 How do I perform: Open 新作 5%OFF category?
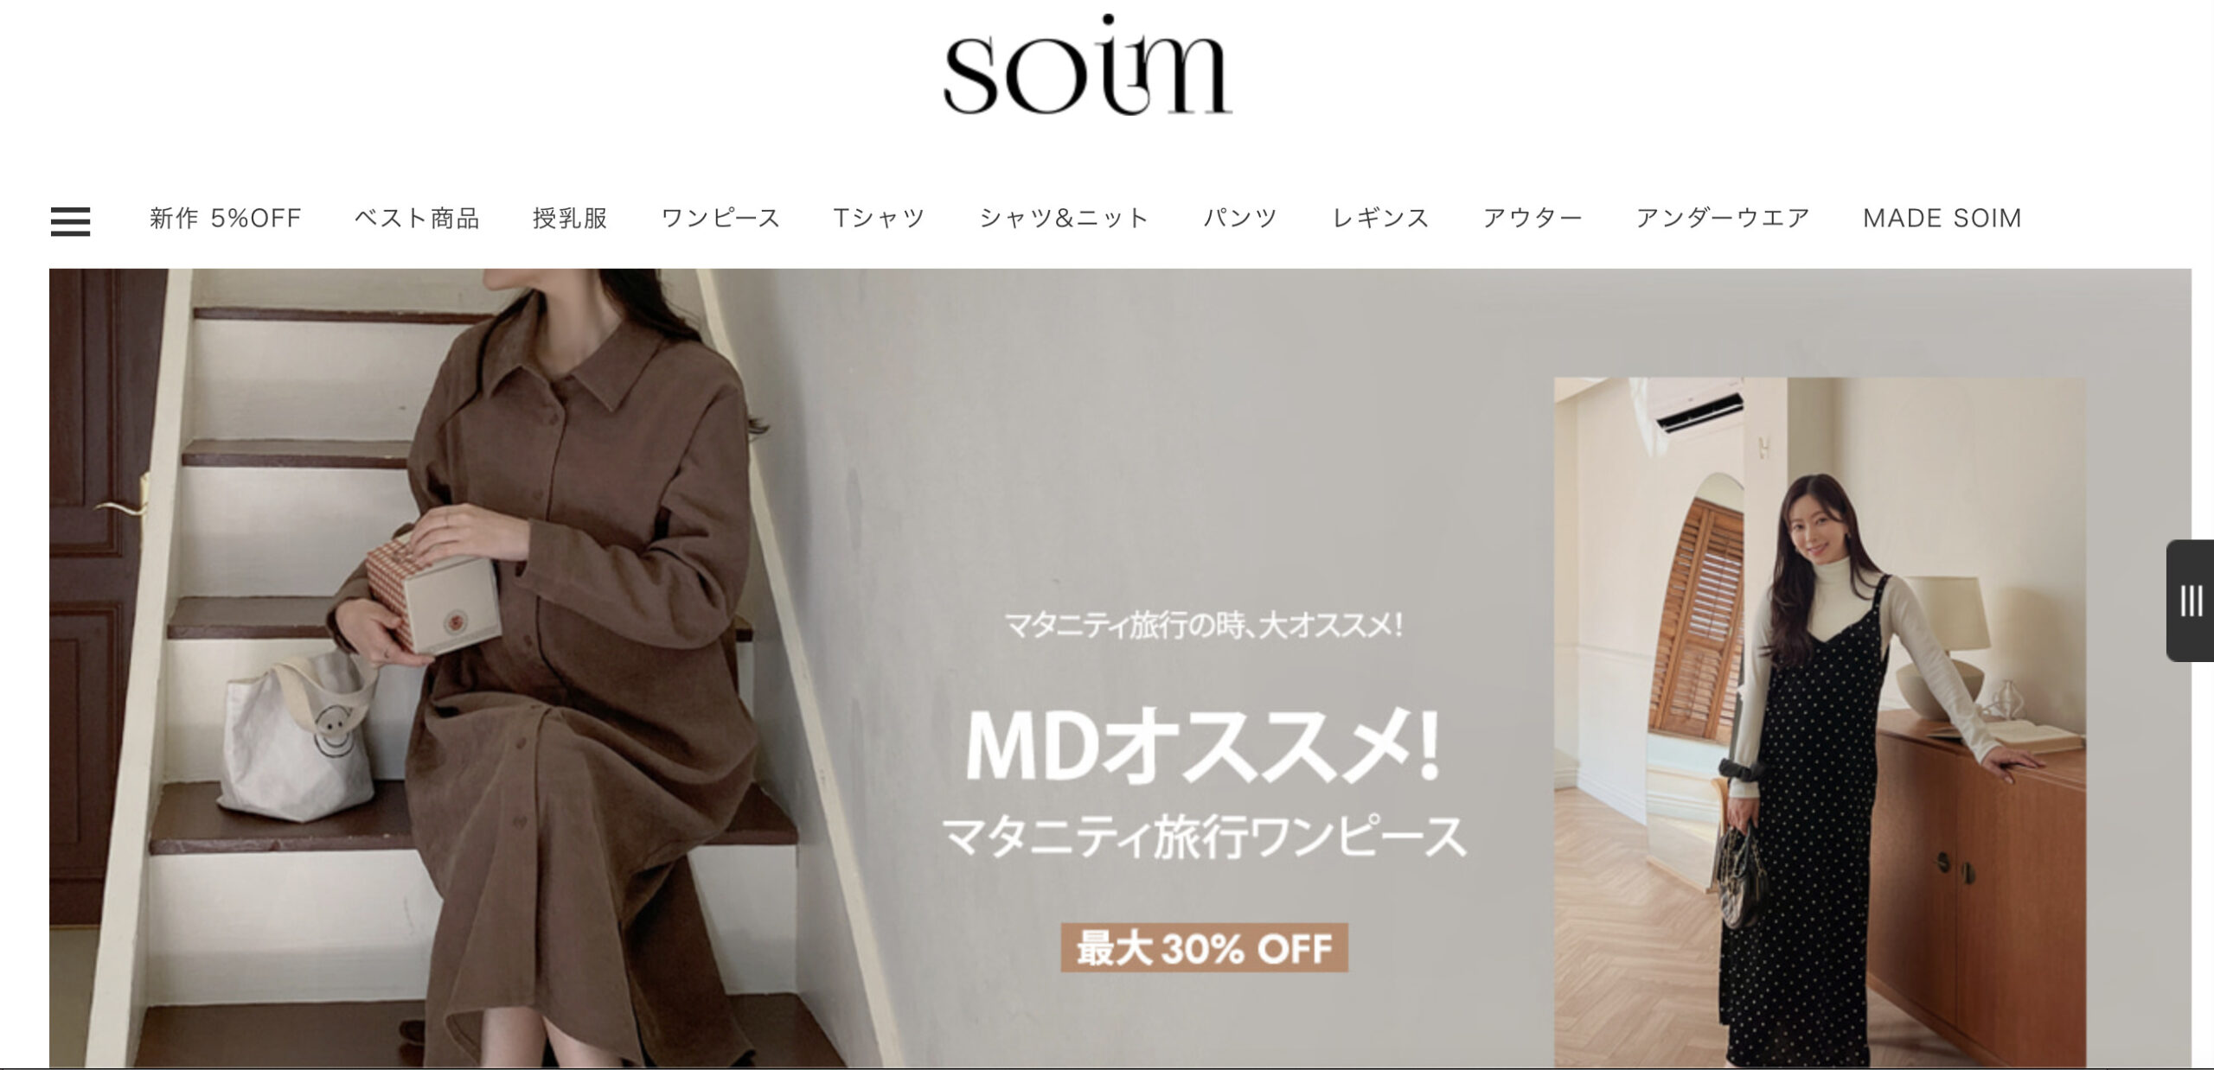point(225,218)
